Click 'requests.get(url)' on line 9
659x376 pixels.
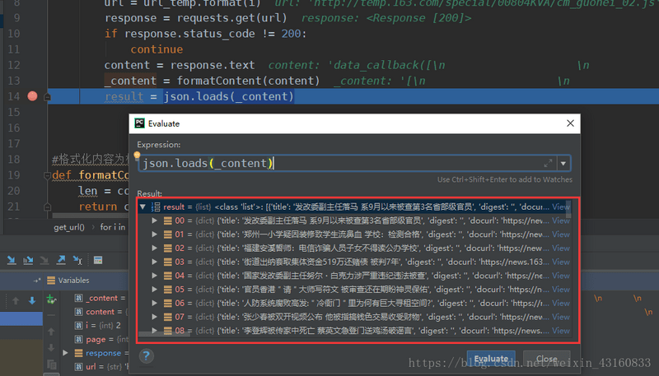232,18
